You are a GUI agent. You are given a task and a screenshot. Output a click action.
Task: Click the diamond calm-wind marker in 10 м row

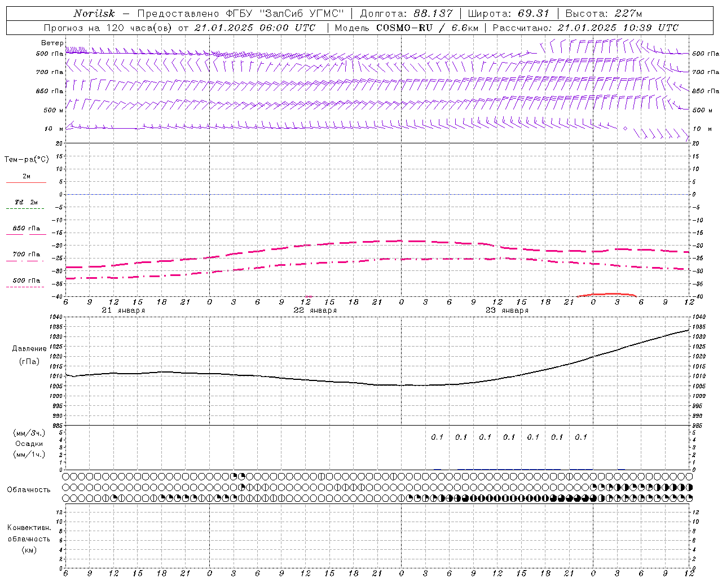pos(625,129)
